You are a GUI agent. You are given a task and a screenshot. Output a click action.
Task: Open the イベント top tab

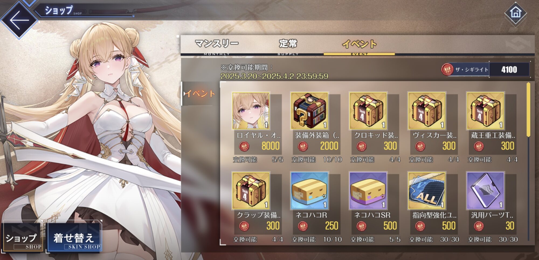359,45
